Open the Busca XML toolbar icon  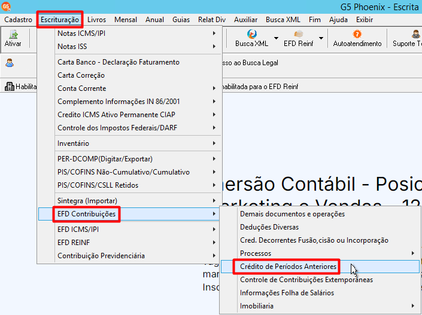pyautogui.click(x=251, y=35)
